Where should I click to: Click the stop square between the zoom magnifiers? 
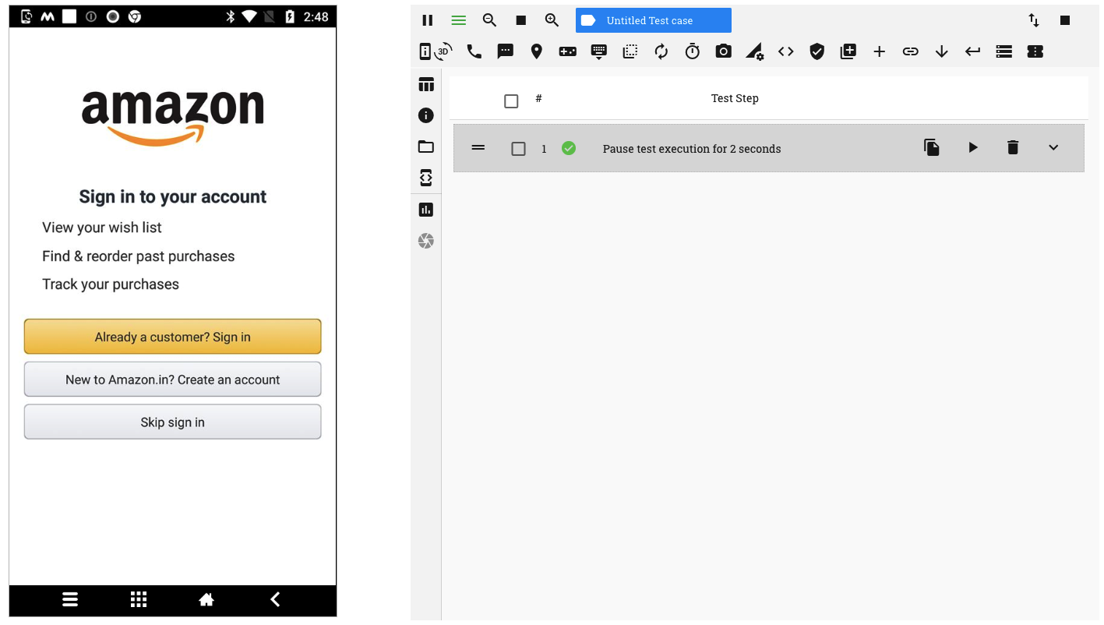521,20
